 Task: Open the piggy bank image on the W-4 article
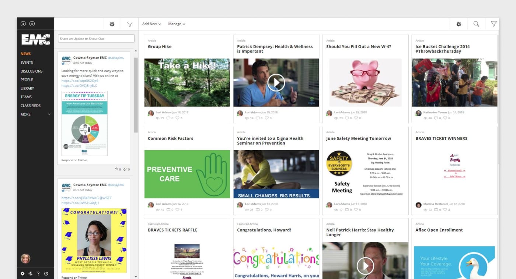tap(365, 82)
